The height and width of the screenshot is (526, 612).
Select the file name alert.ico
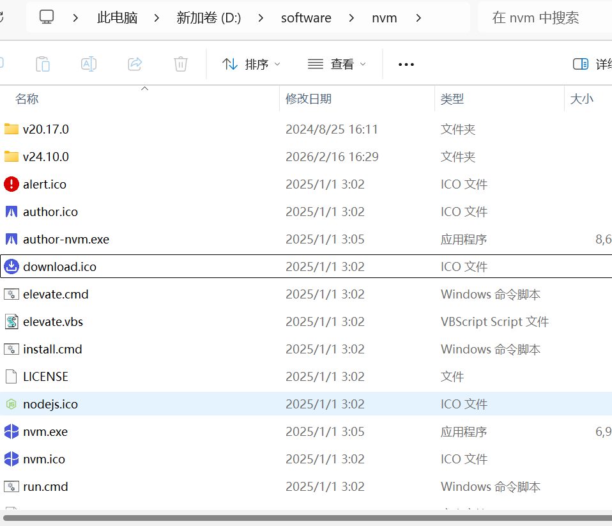click(45, 184)
